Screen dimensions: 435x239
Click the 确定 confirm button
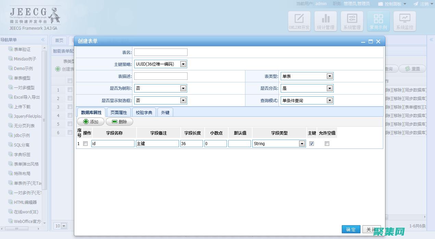(x=351, y=229)
